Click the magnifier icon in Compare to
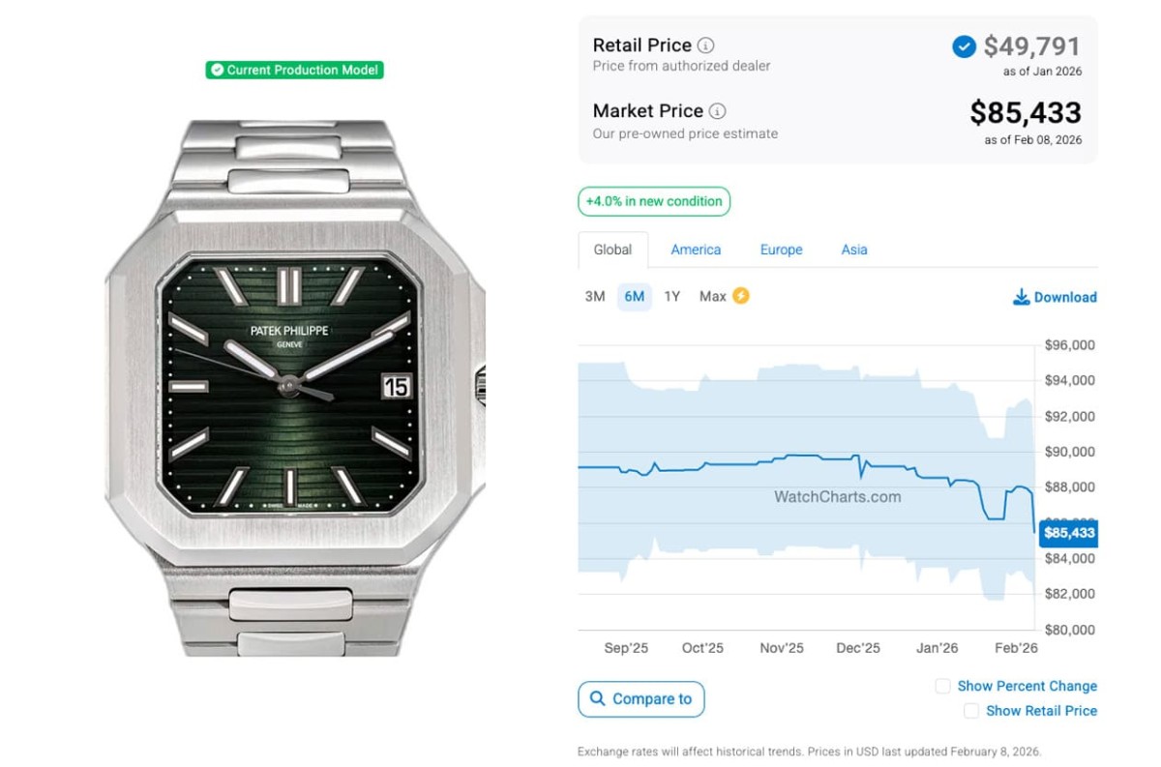Viewport: 1161px width, 767px height. (x=597, y=698)
